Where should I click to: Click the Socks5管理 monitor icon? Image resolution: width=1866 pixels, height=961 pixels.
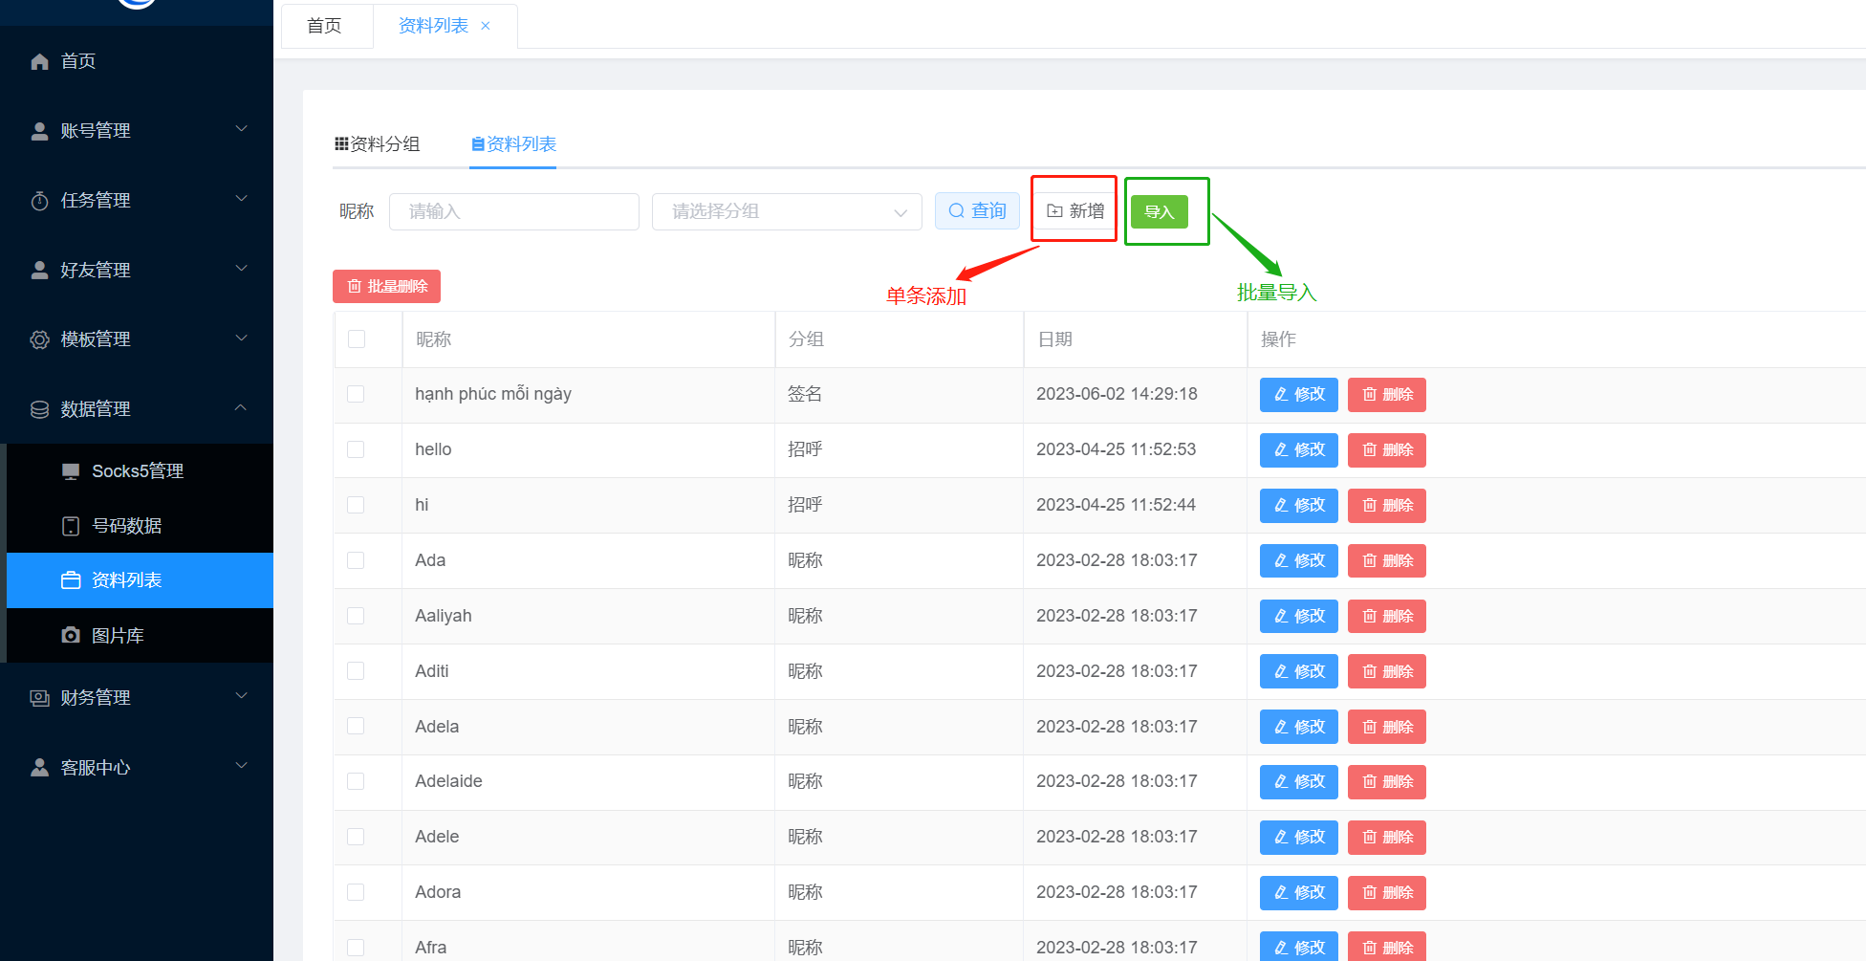point(71,471)
